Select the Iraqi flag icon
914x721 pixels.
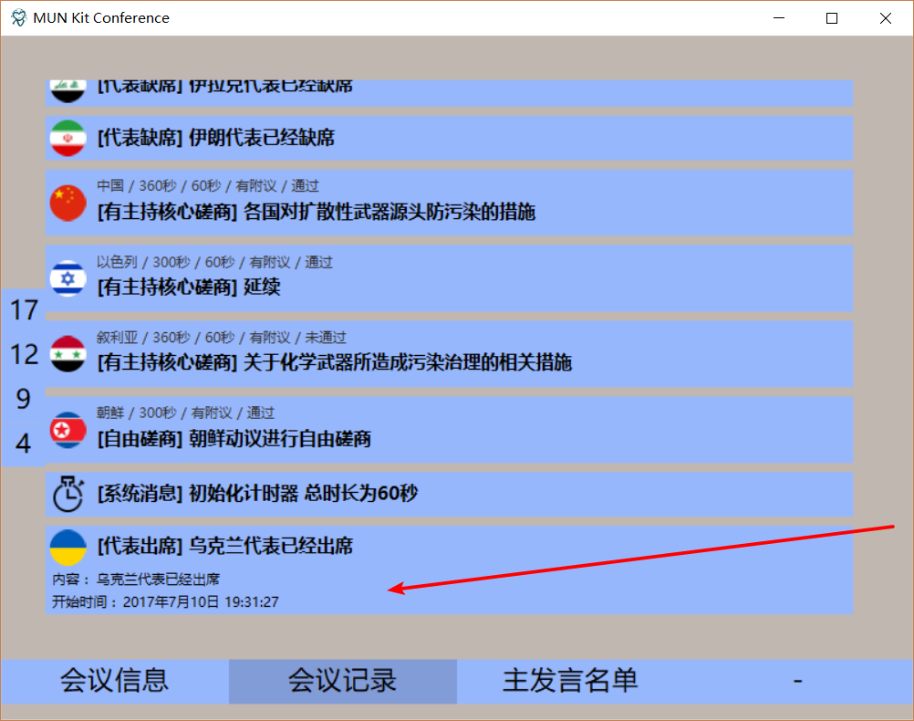(x=67, y=87)
